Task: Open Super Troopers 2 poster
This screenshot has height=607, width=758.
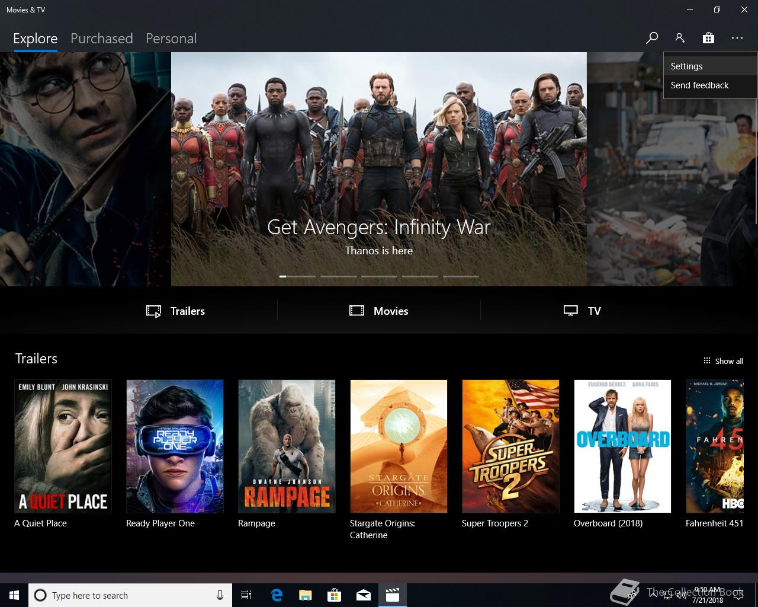Action: (510, 446)
